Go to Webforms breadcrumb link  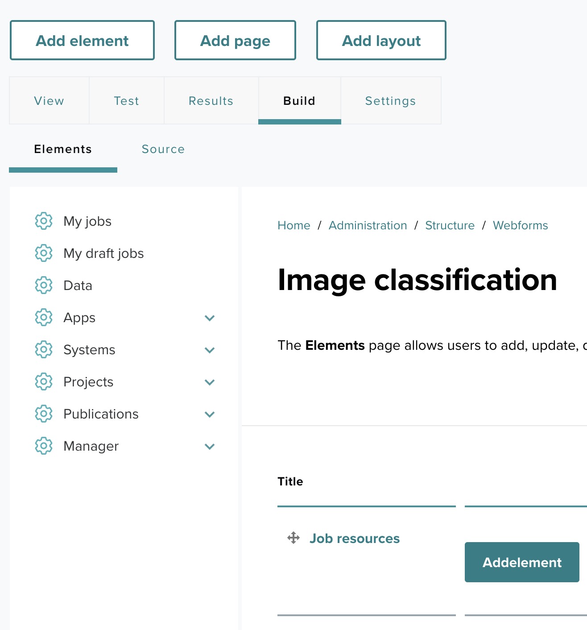tap(520, 225)
